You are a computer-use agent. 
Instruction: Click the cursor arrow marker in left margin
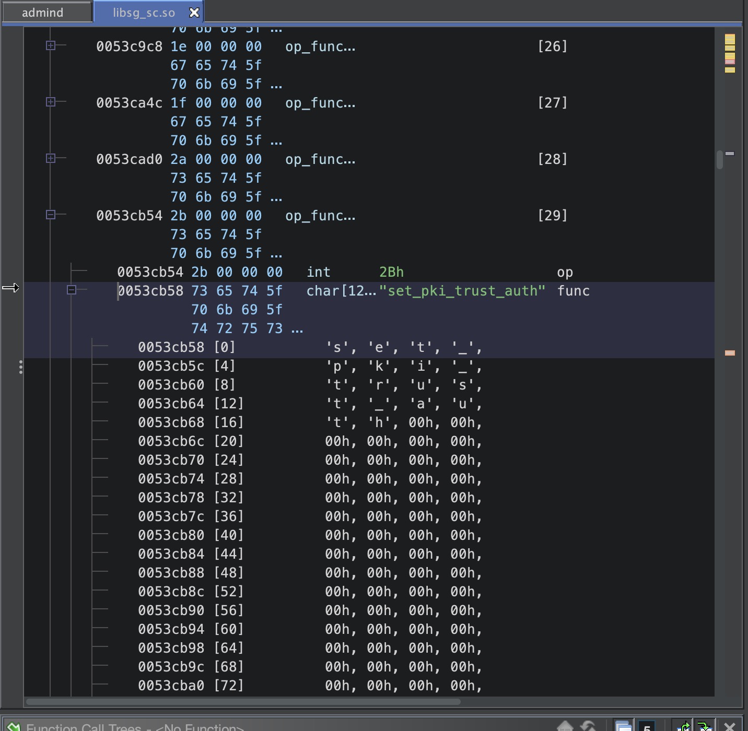(x=10, y=288)
